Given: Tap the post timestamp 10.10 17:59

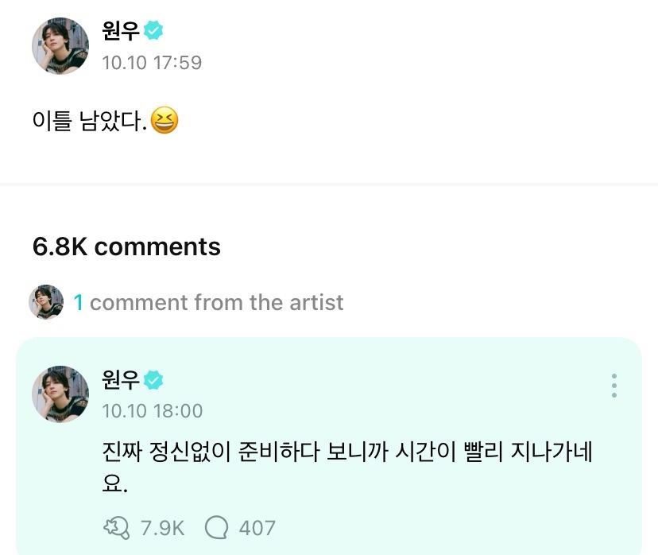Looking at the screenshot, I should (152, 63).
